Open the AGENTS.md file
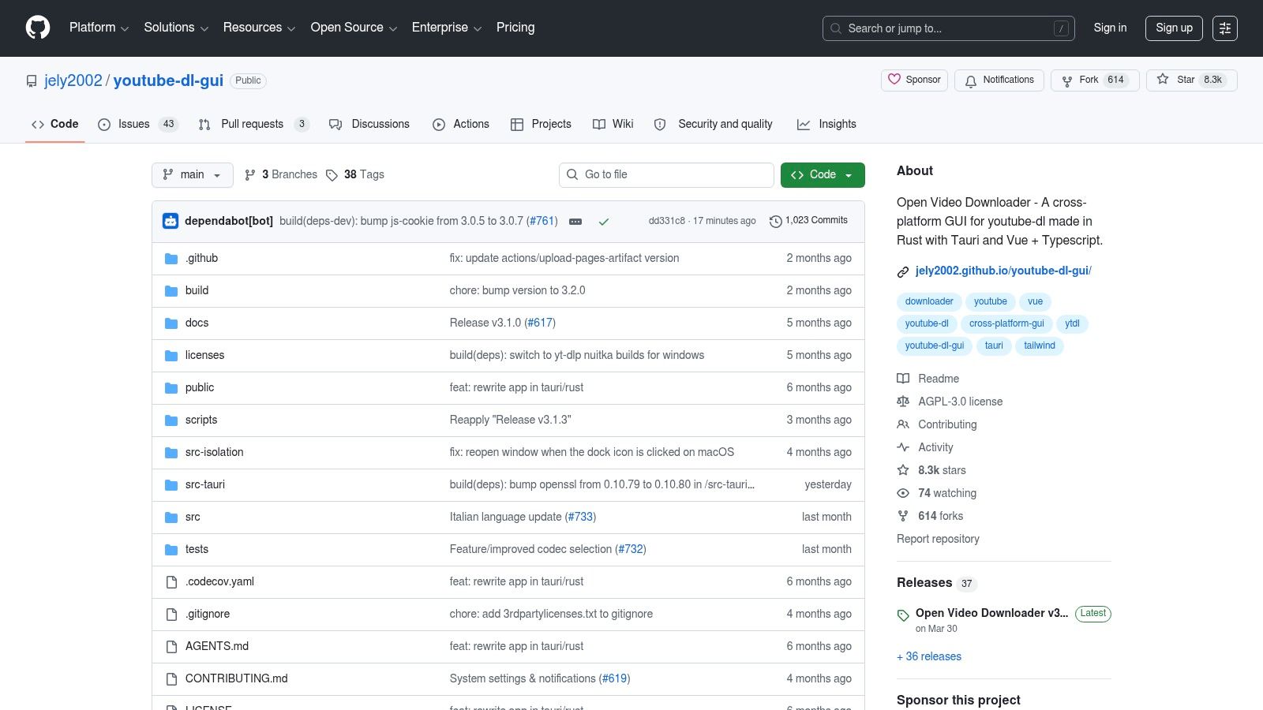1263x710 pixels. pyautogui.click(x=217, y=646)
